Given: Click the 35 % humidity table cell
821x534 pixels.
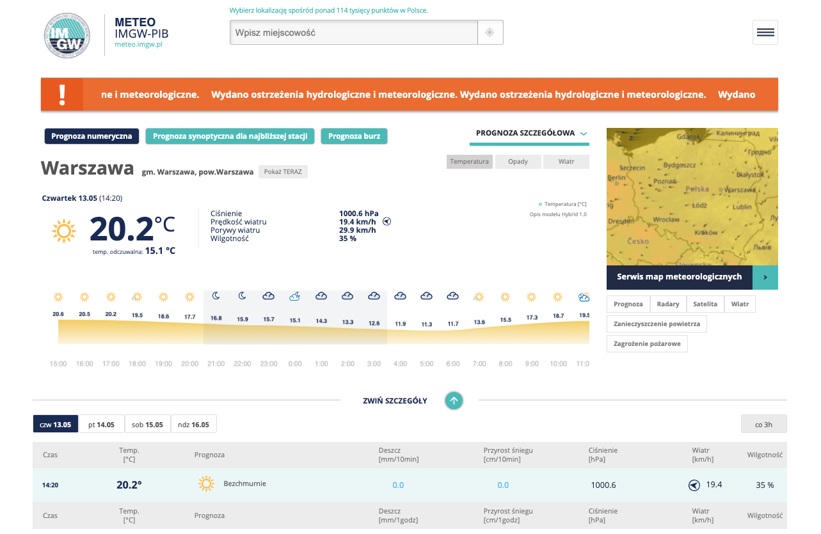Looking at the screenshot, I should click(x=765, y=485).
